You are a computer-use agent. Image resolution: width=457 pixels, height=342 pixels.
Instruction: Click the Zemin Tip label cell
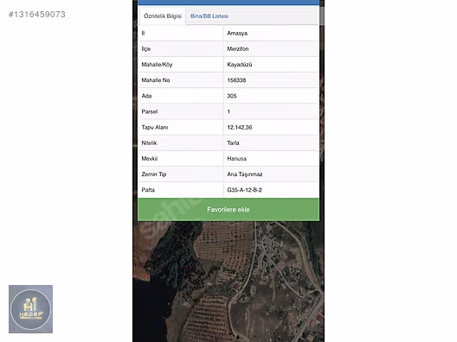181,174
